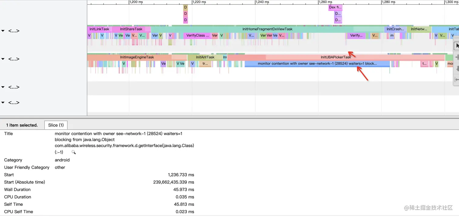Screen dimensions: 459x217
Task: Open the Slice (1) tab
Action: 56,125
